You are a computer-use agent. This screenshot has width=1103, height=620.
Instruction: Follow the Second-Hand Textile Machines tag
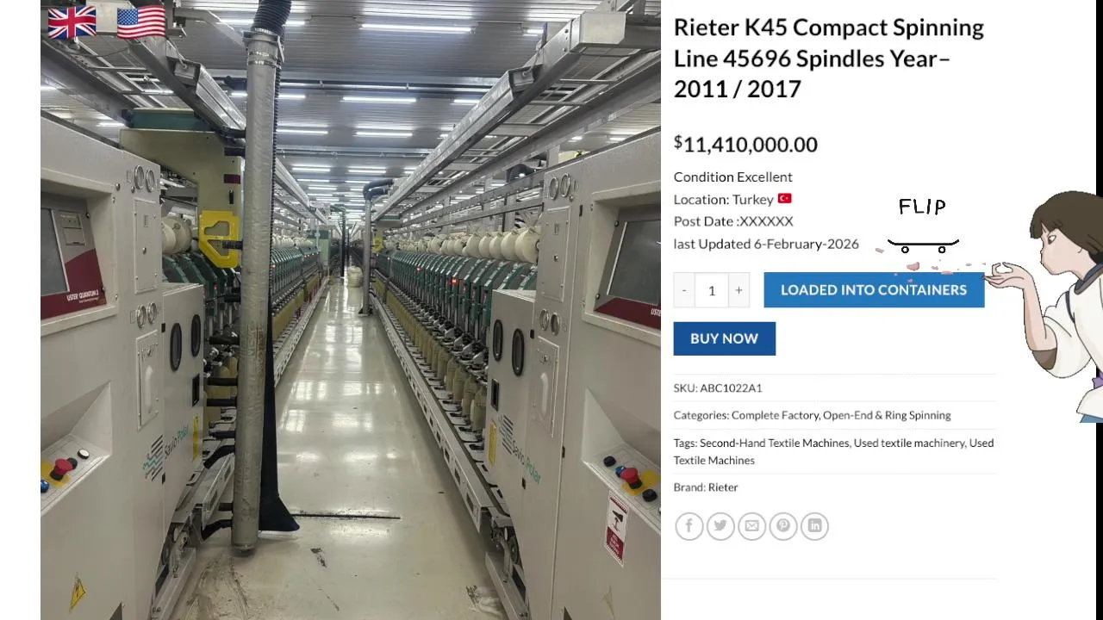pos(774,443)
